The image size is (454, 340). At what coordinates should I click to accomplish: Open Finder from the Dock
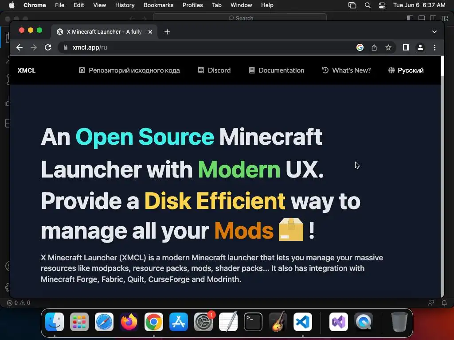55,322
